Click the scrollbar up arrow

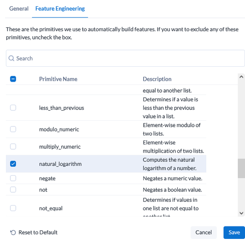point(241,77)
